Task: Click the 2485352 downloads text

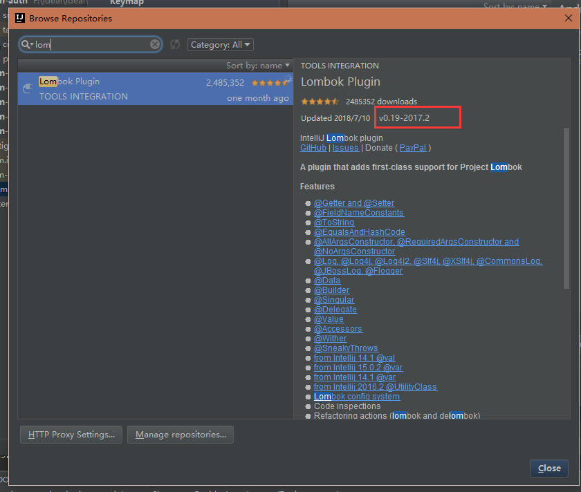Action: [381, 102]
